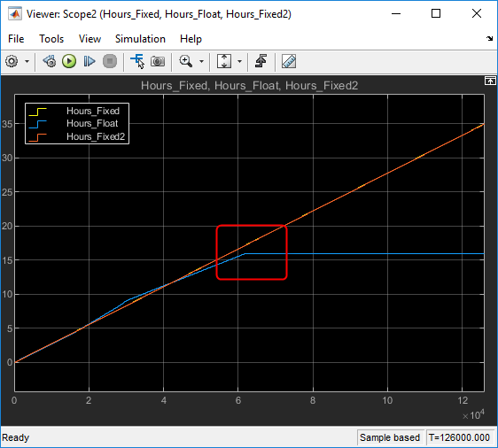Maximize axes using top-right corner icon
498x448 pixels.
point(490,81)
